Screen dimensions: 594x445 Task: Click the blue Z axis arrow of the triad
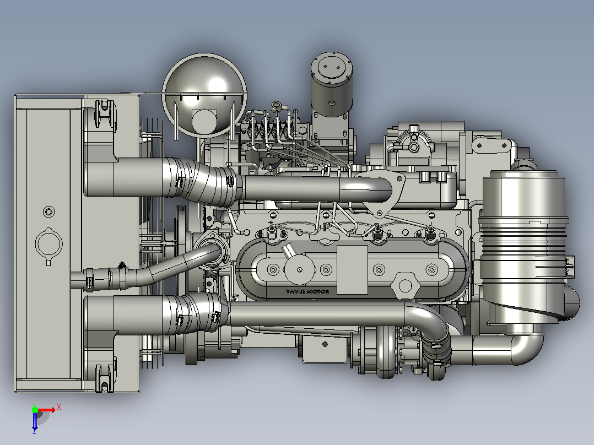35,421
